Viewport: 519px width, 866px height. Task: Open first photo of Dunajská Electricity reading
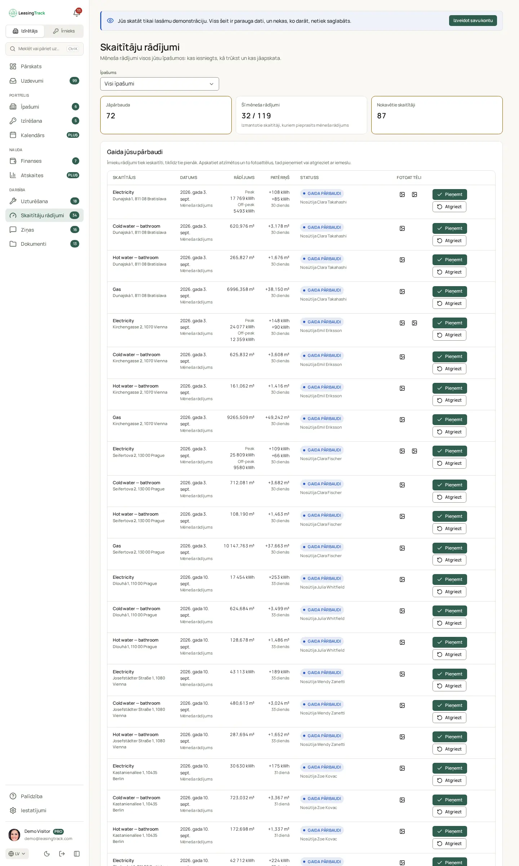point(402,194)
